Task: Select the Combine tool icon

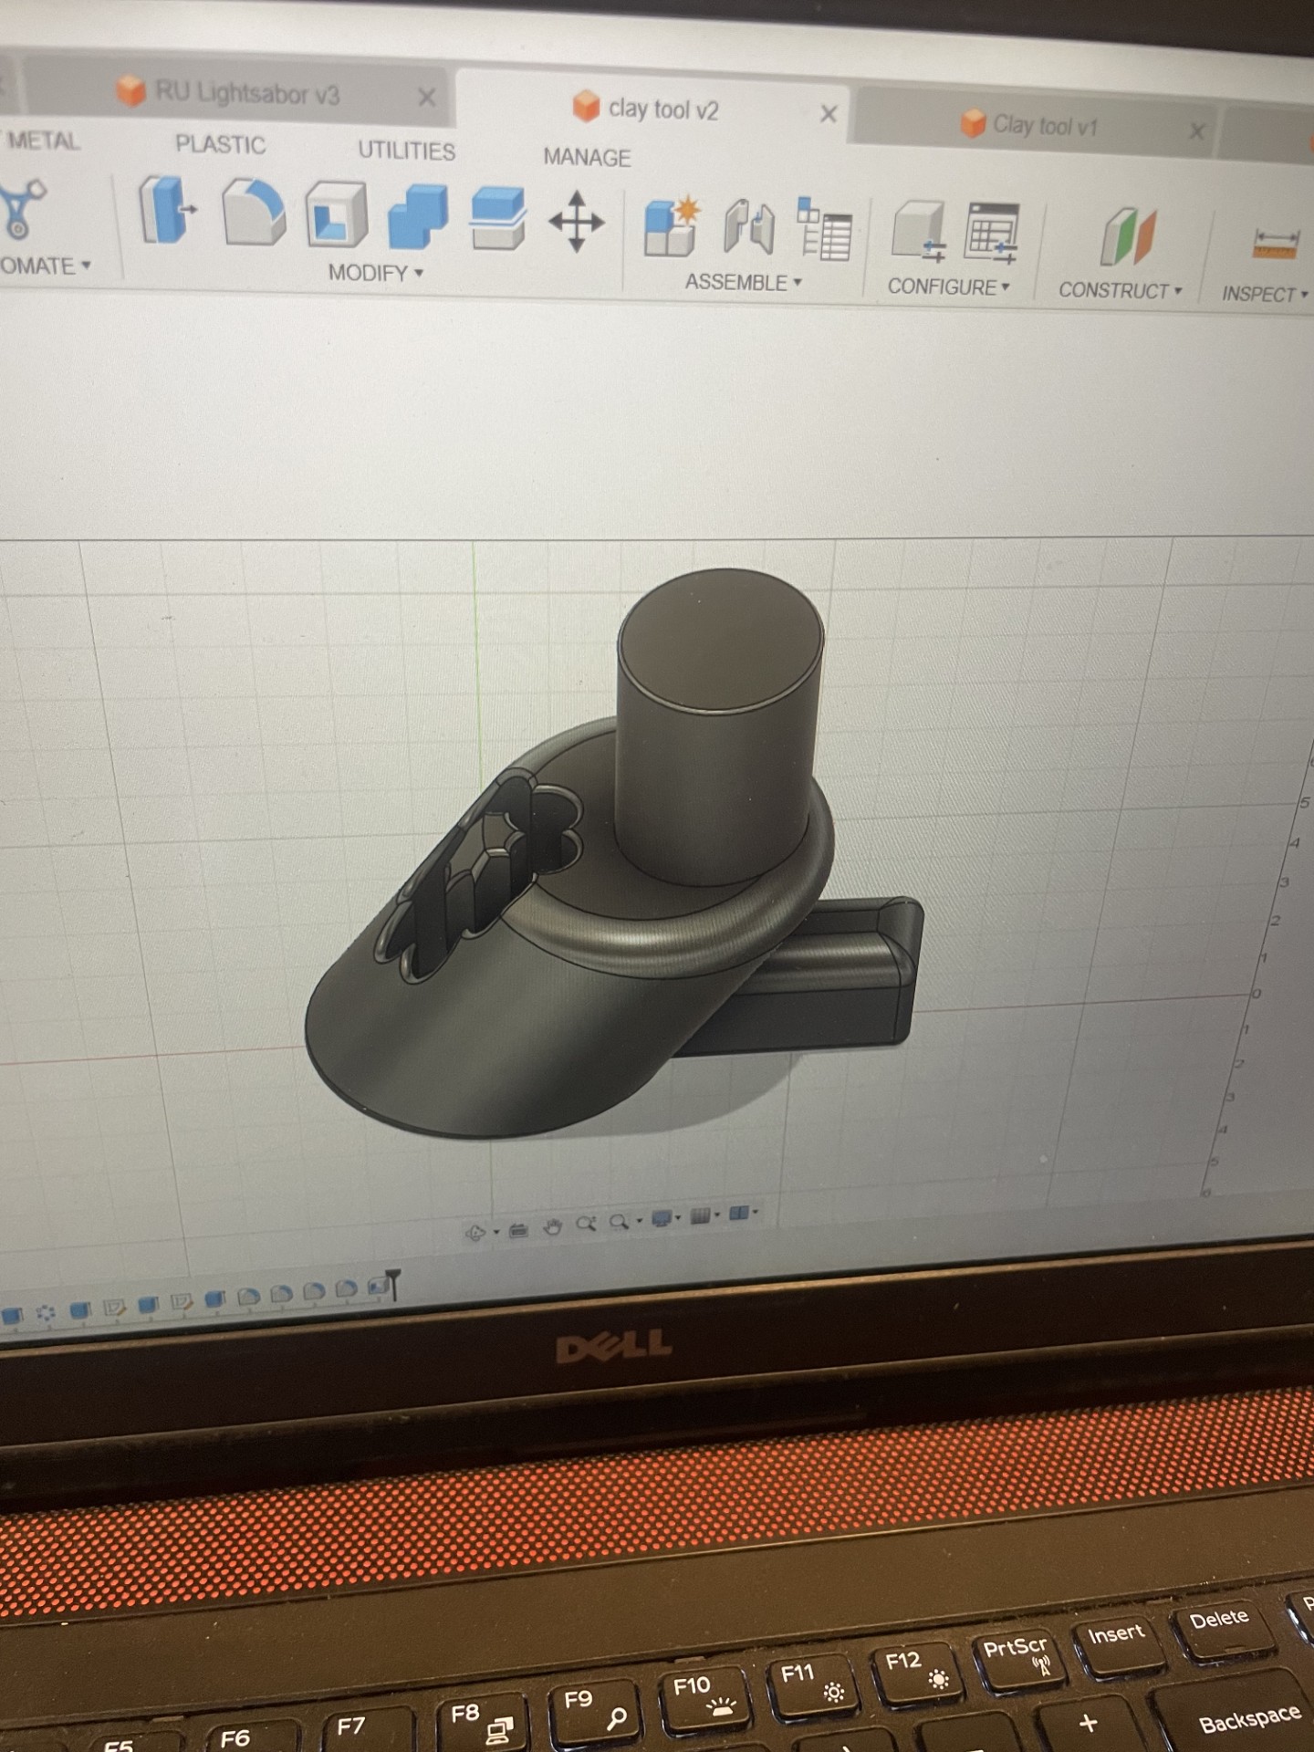Action: point(418,217)
